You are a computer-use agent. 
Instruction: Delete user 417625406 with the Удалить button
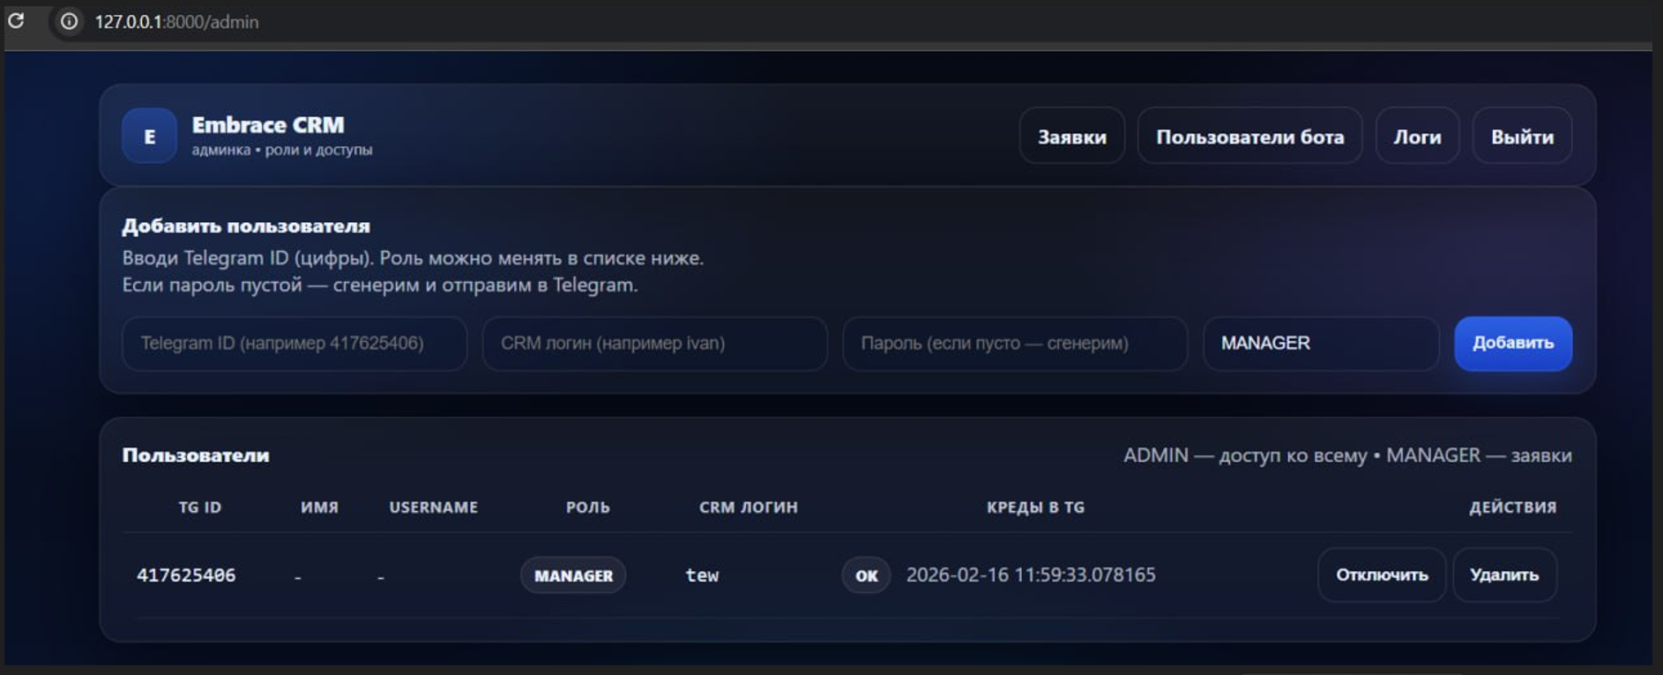[1504, 575]
